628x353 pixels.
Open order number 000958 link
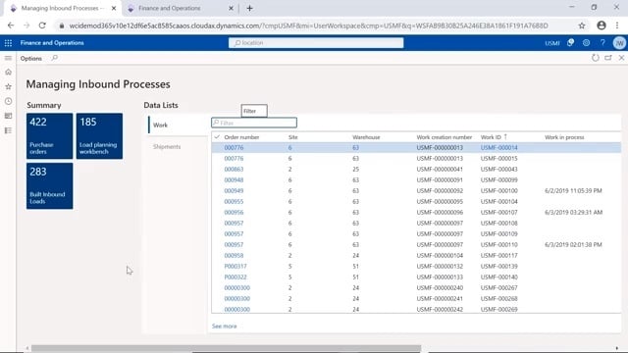234,255
